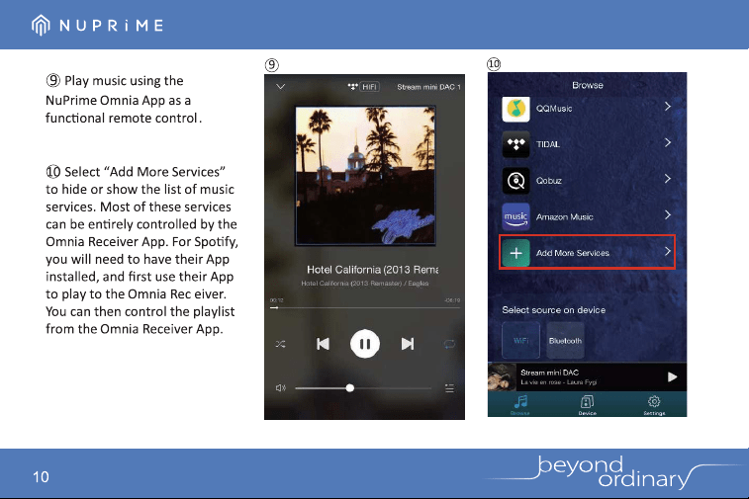This screenshot has height=499, width=749.
Task: Click the NuPrime logo in header
Action: [x=97, y=25]
